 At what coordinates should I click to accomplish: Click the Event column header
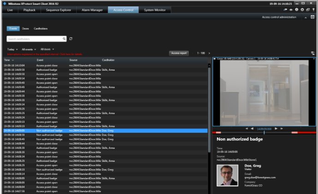click(x=40, y=60)
